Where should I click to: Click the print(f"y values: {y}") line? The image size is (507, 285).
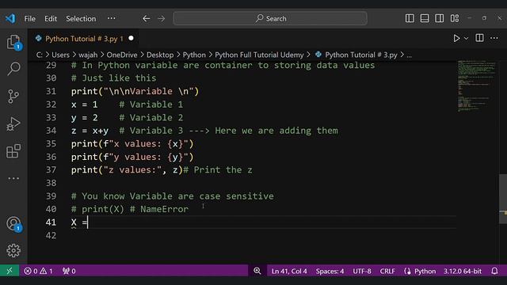click(132, 157)
